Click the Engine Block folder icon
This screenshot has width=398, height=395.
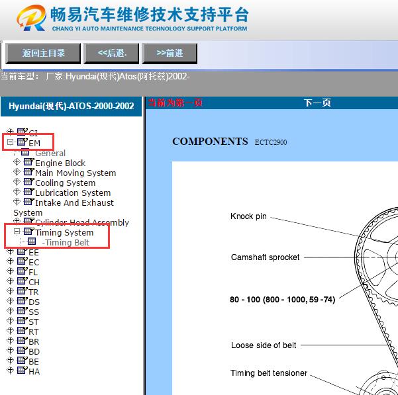(28, 161)
